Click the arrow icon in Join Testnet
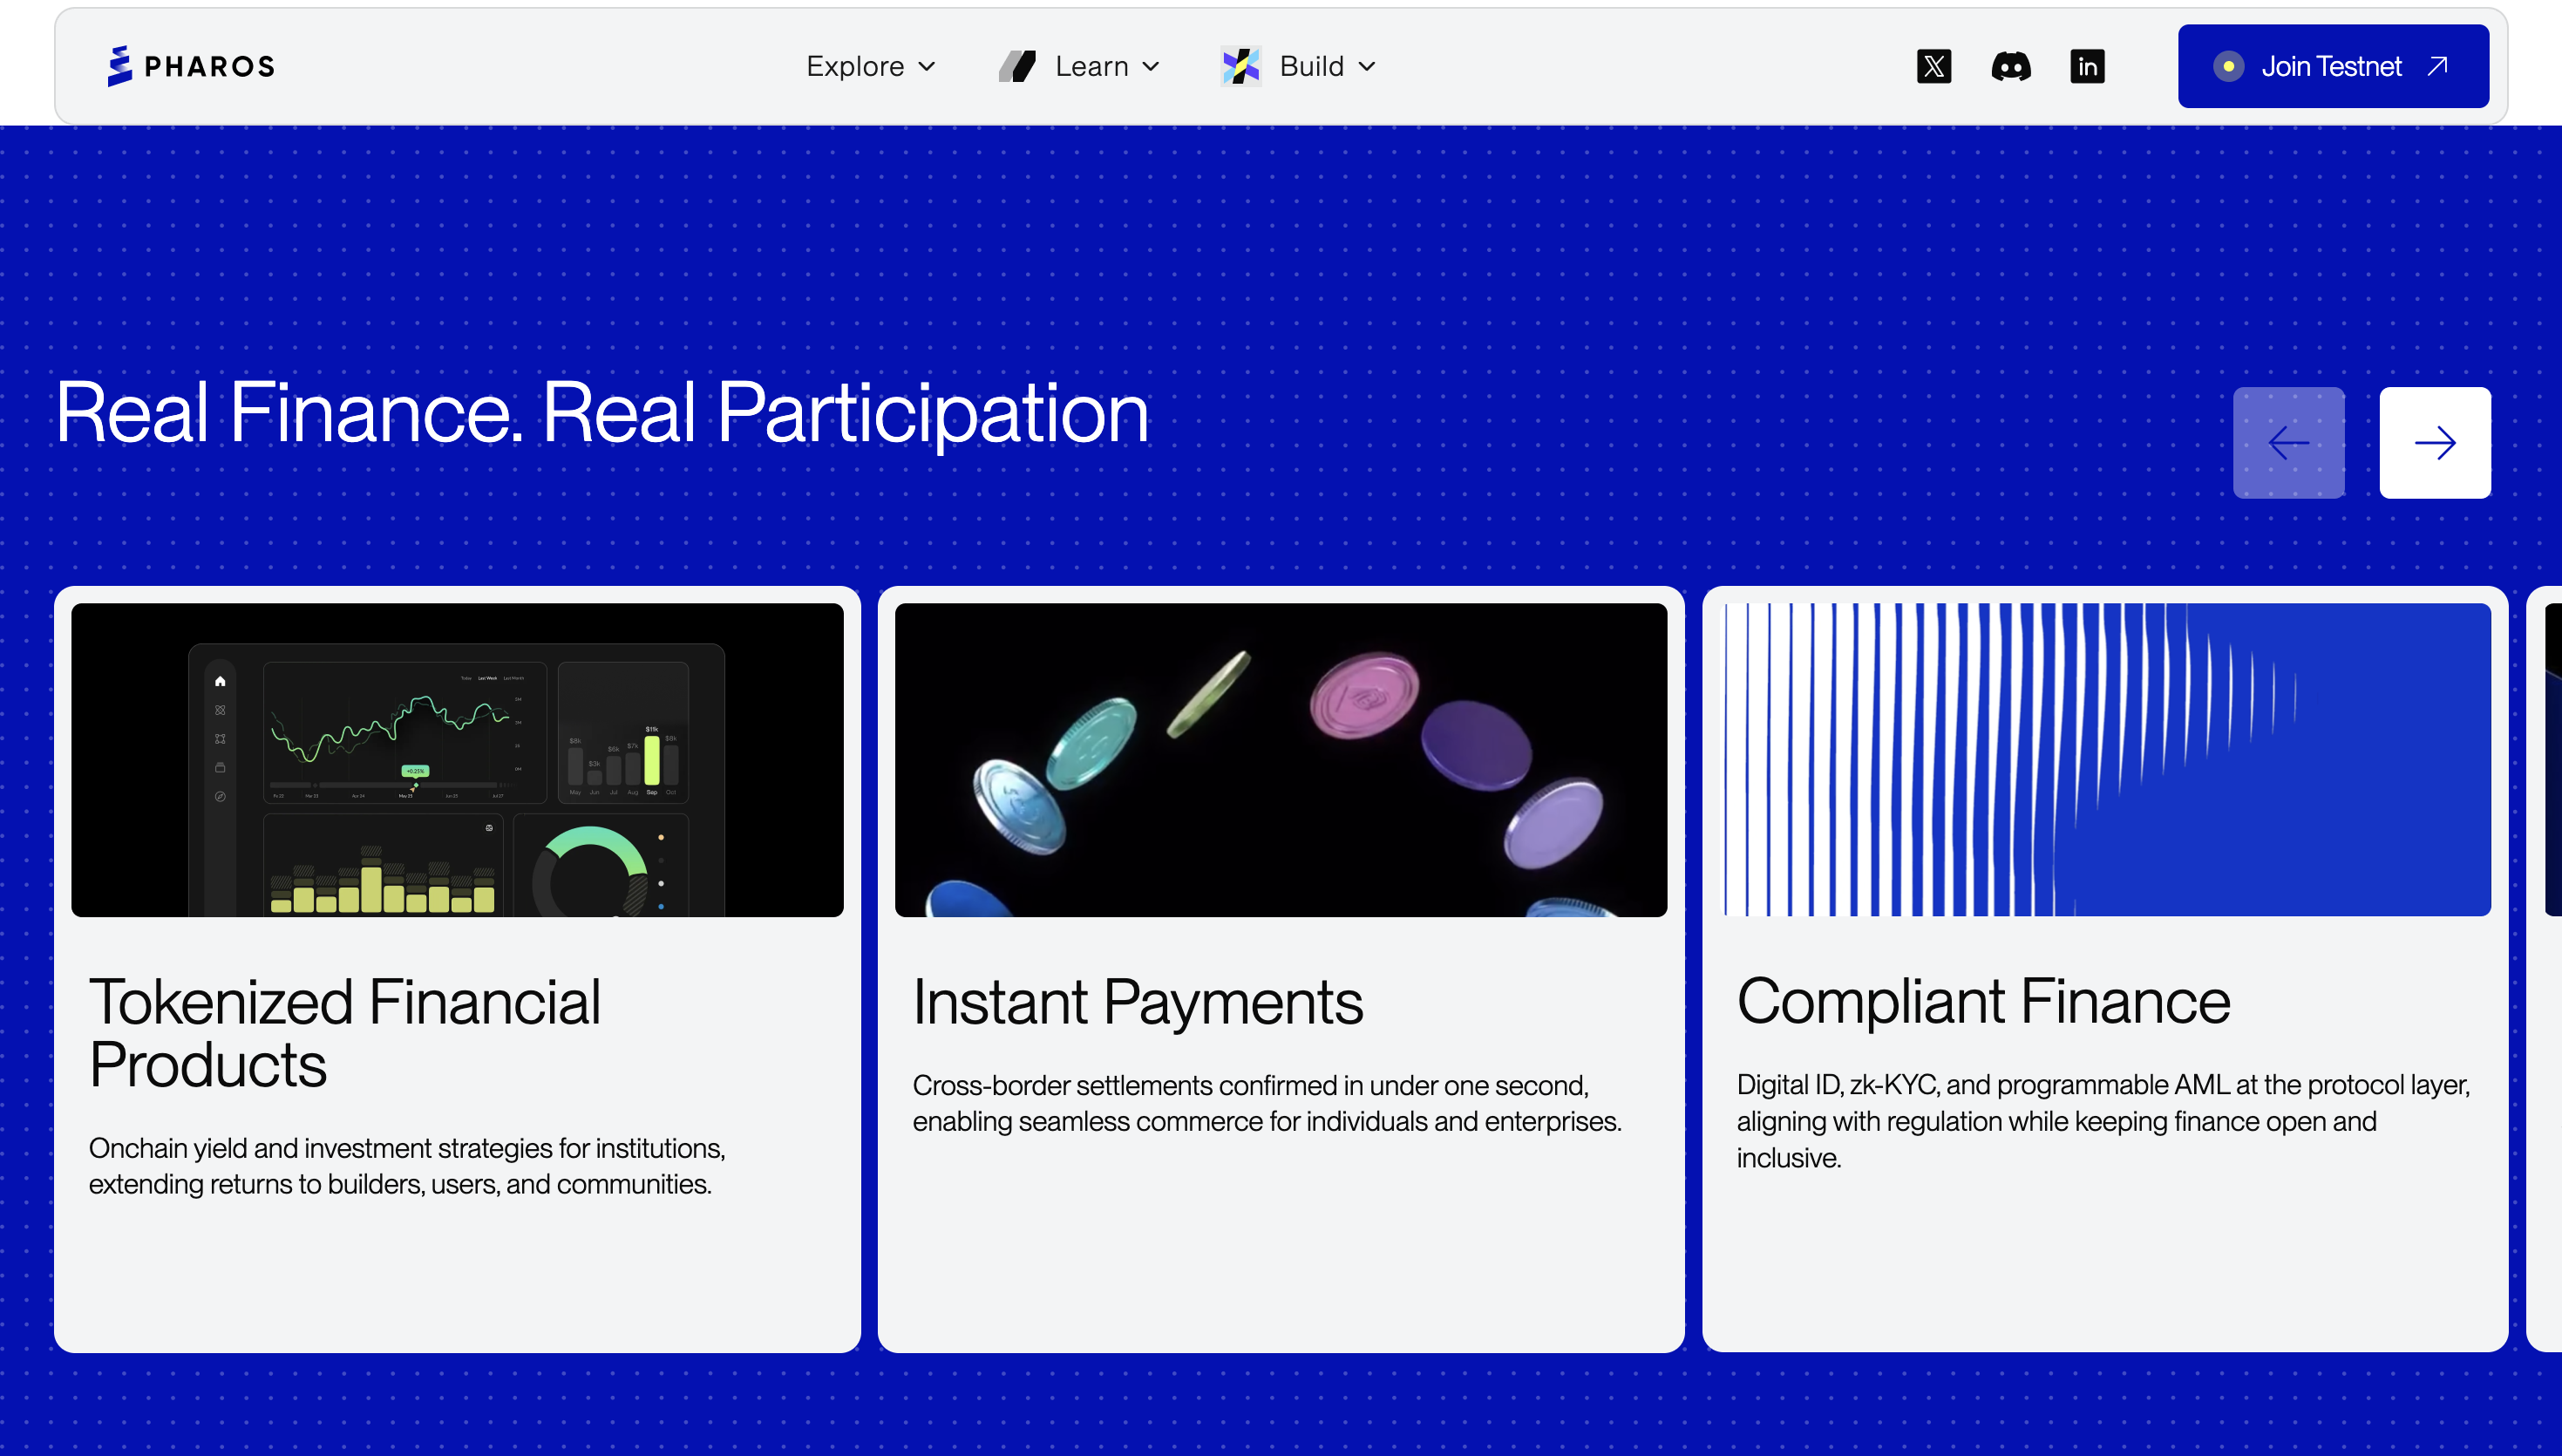This screenshot has width=2562, height=1456. [2438, 66]
